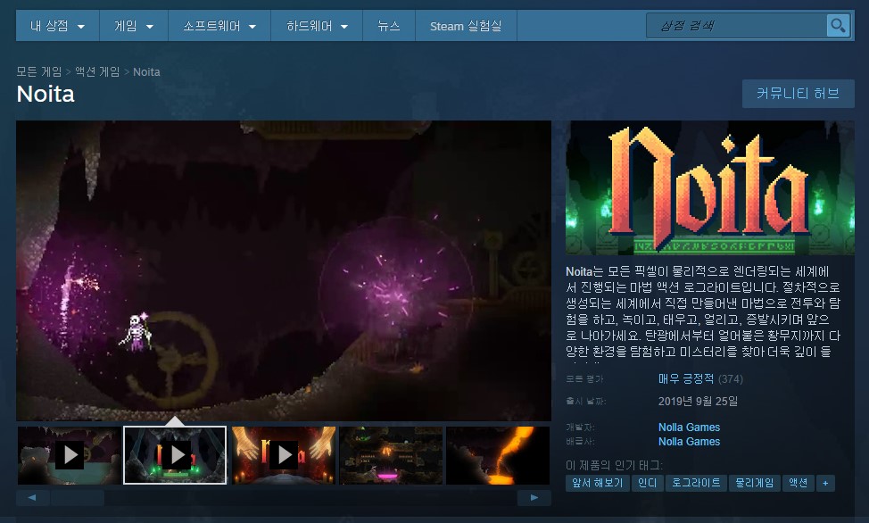Play the first video thumbnail
869x523 pixels.
(69, 455)
